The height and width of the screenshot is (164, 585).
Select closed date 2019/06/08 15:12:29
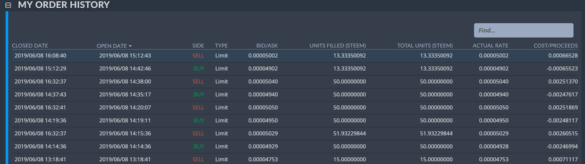[x=41, y=69]
